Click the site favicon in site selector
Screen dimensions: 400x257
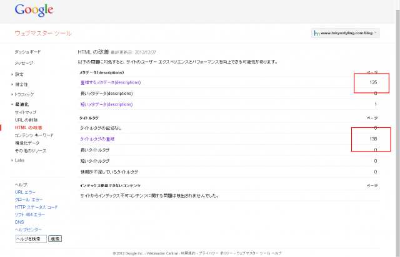tap(317, 33)
